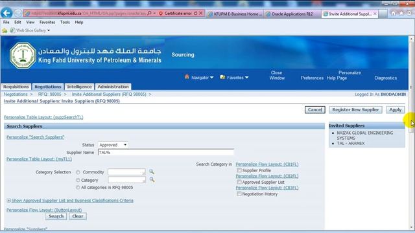415x233 pixels.
Task: Click the Search button
Action: coord(56,216)
